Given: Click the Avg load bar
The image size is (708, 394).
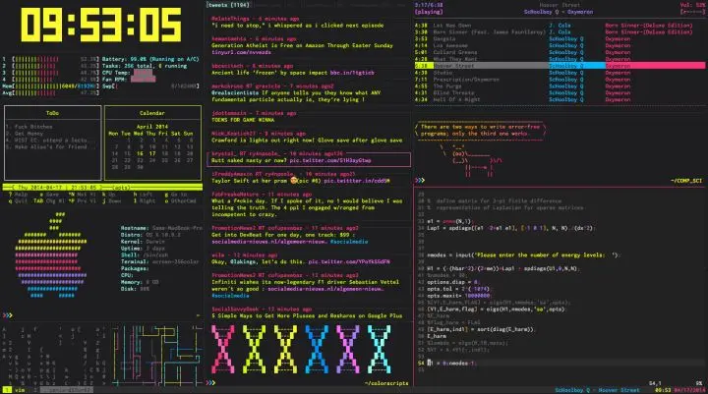Looking at the screenshot, I should click(50, 93).
